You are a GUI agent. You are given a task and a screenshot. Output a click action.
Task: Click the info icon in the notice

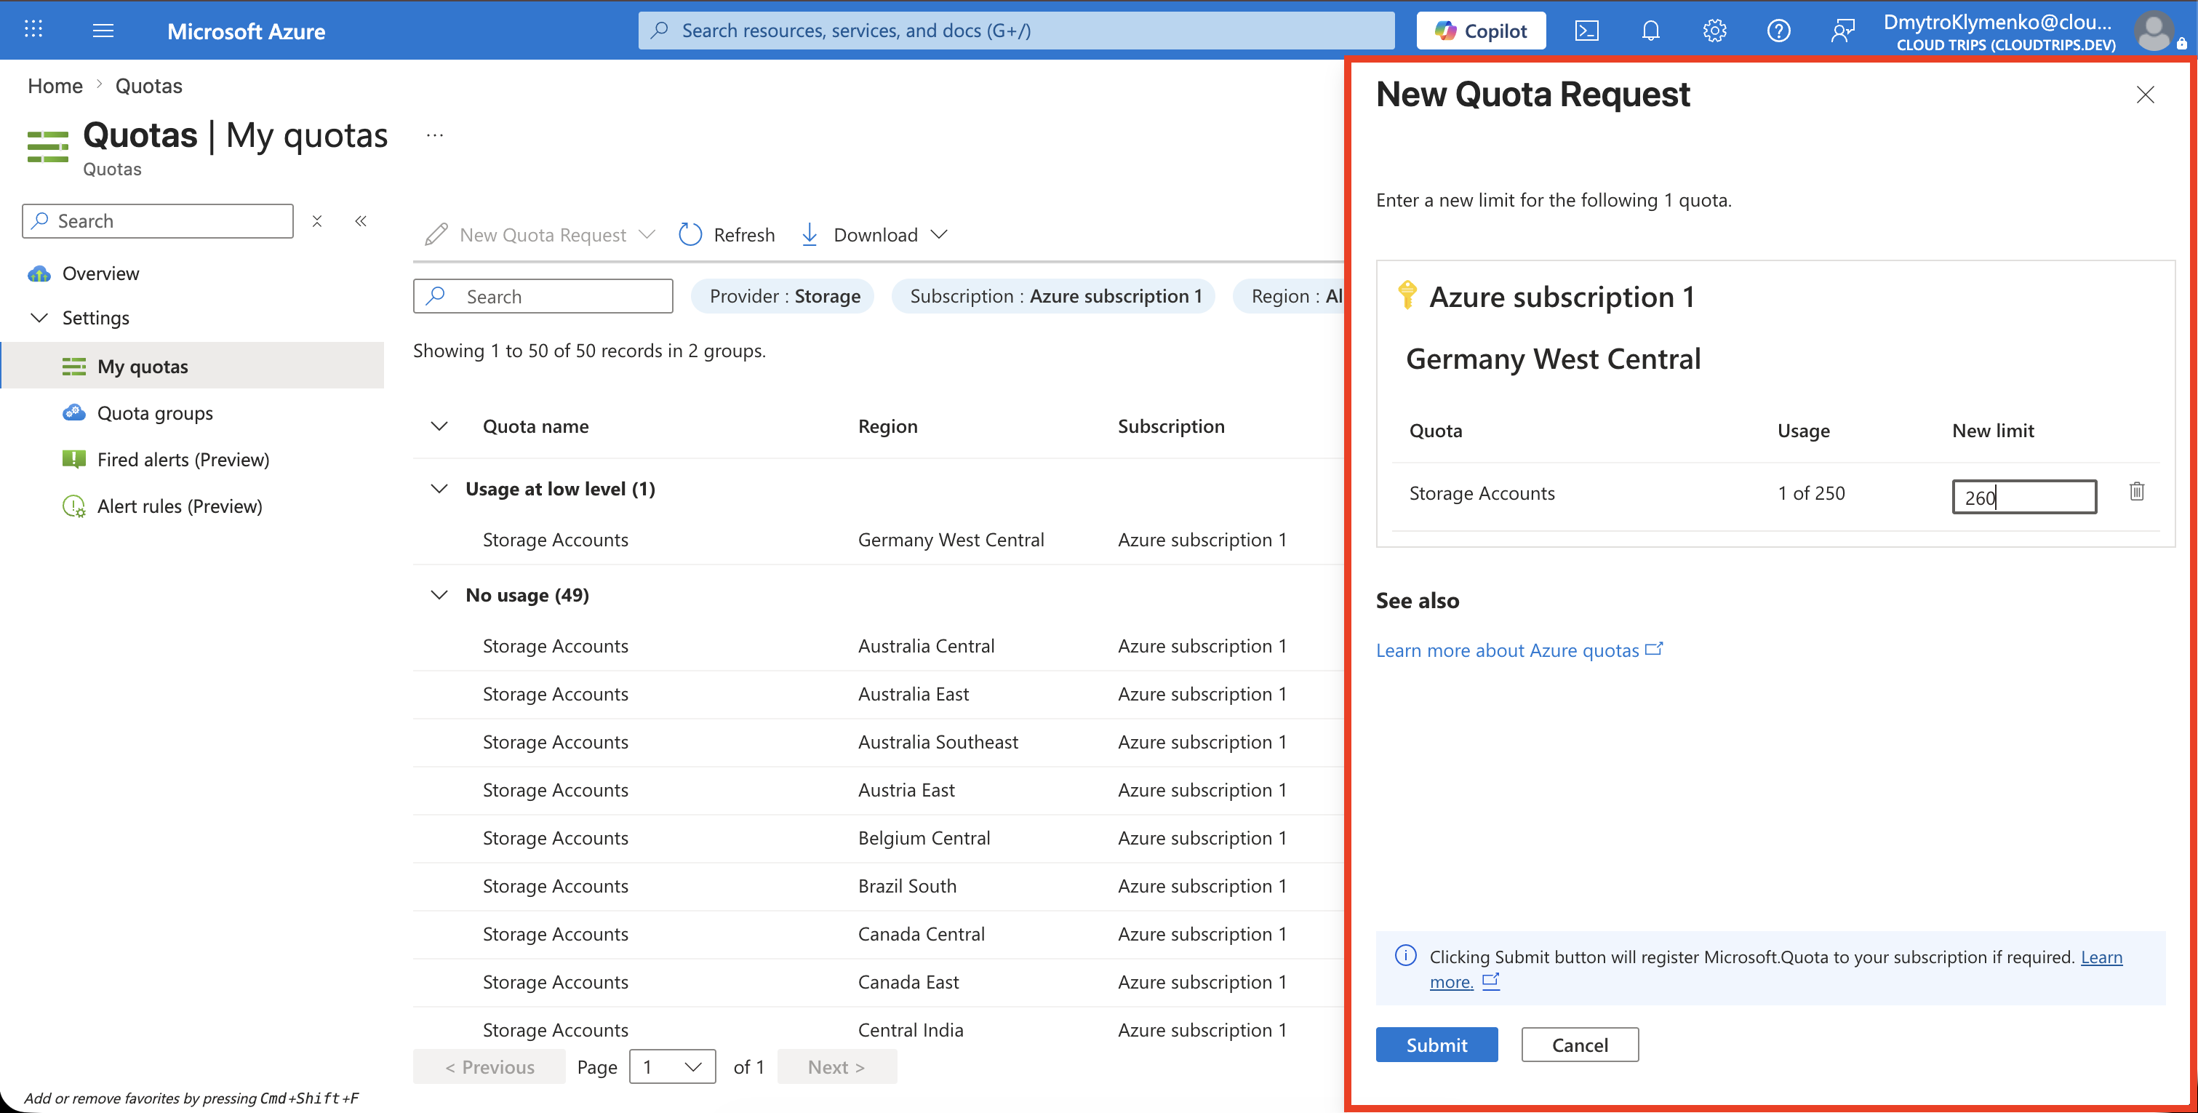coord(1405,956)
